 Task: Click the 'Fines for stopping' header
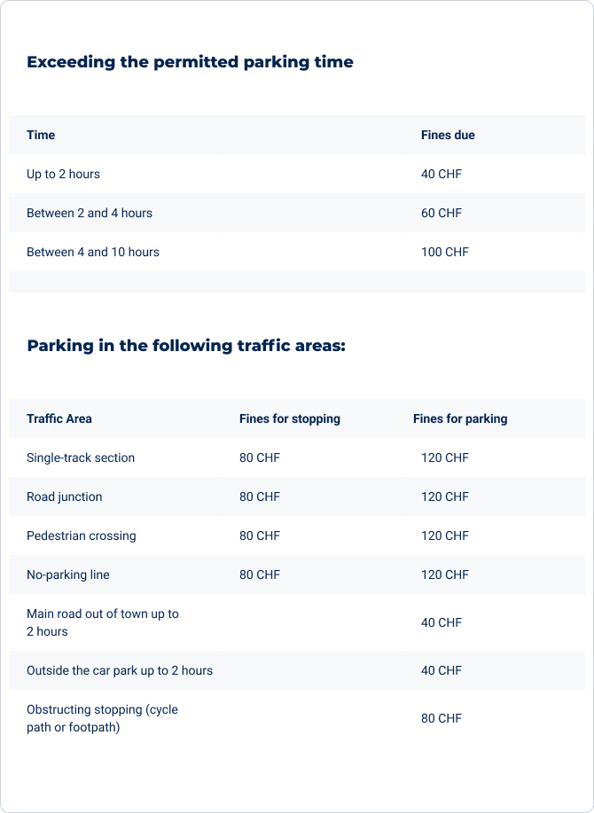(290, 419)
